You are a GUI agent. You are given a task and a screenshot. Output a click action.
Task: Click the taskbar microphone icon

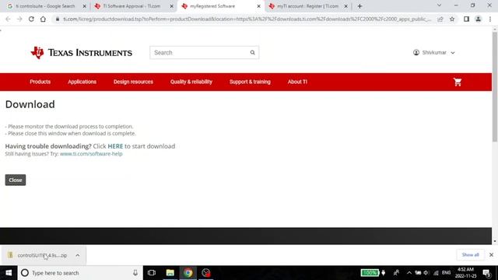point(135,273)
